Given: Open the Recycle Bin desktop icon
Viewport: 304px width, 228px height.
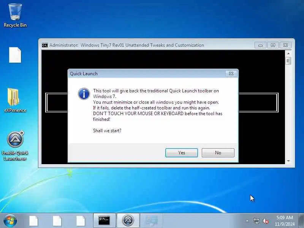Looking at the screenshot, I should pos(15,16).
